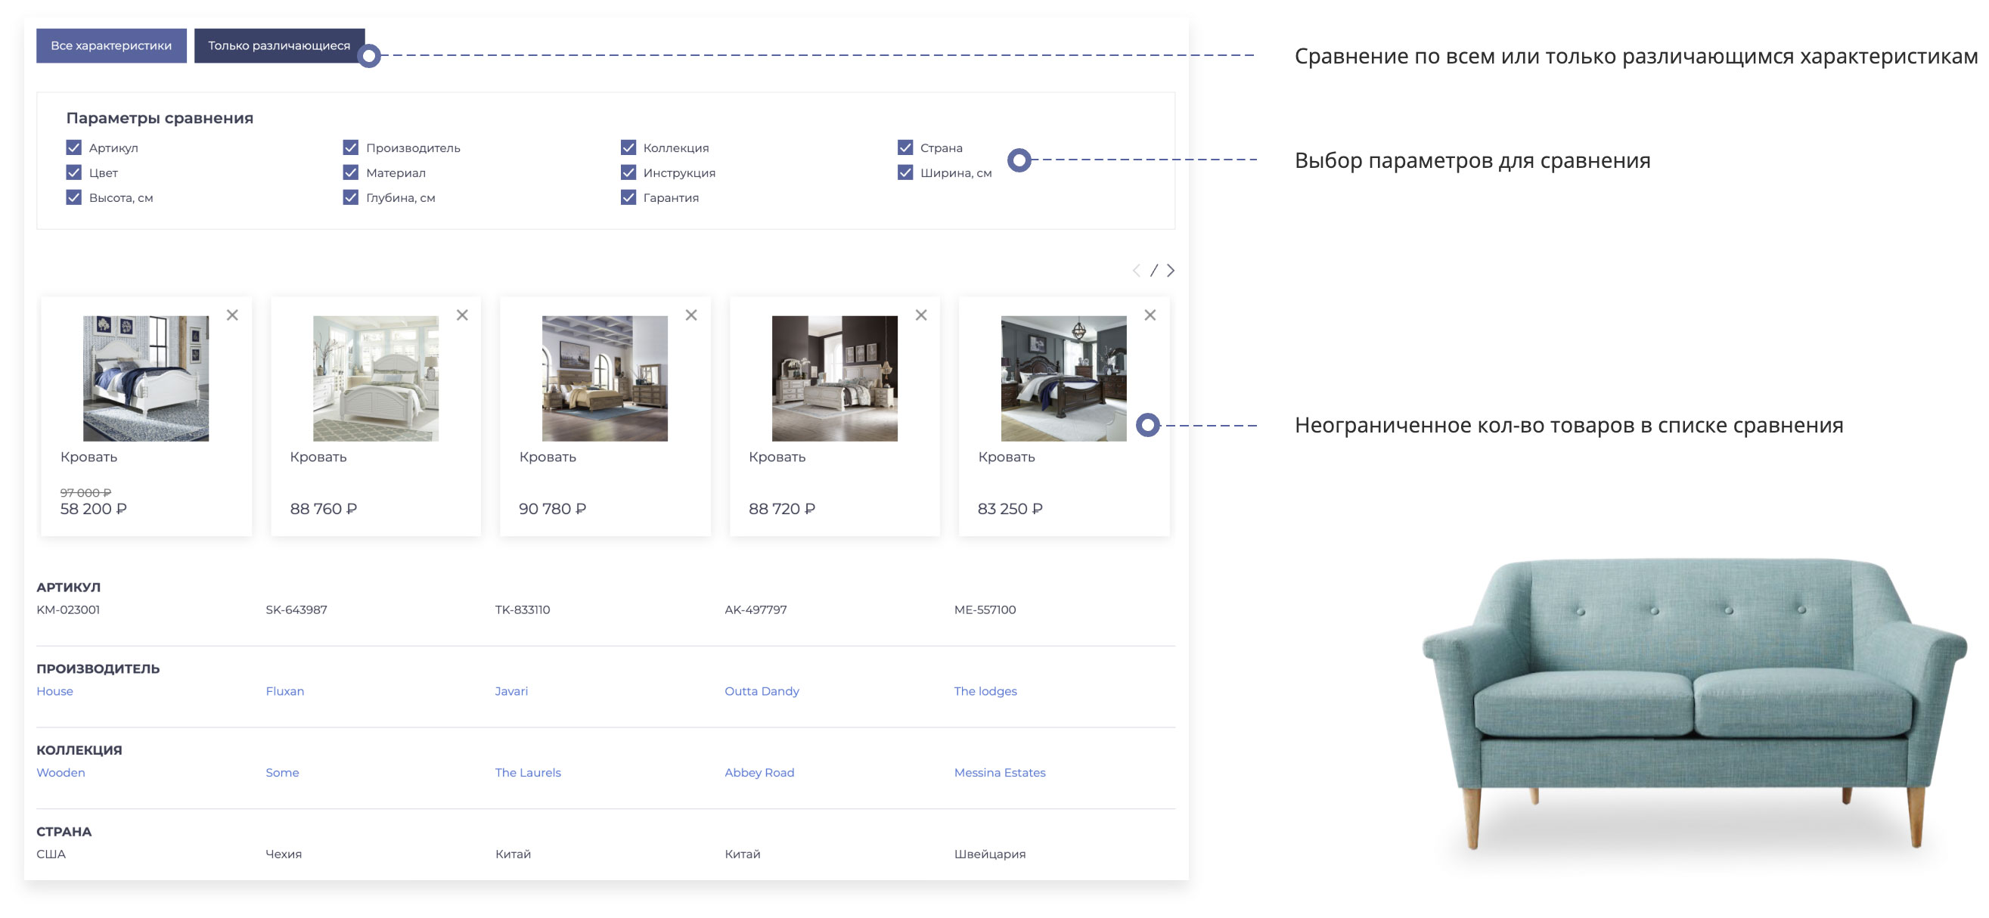This screenshot has width=1989, height=918.
Task: Remove the 83 250 ₽ bed card
Action: click(1150, 315)
